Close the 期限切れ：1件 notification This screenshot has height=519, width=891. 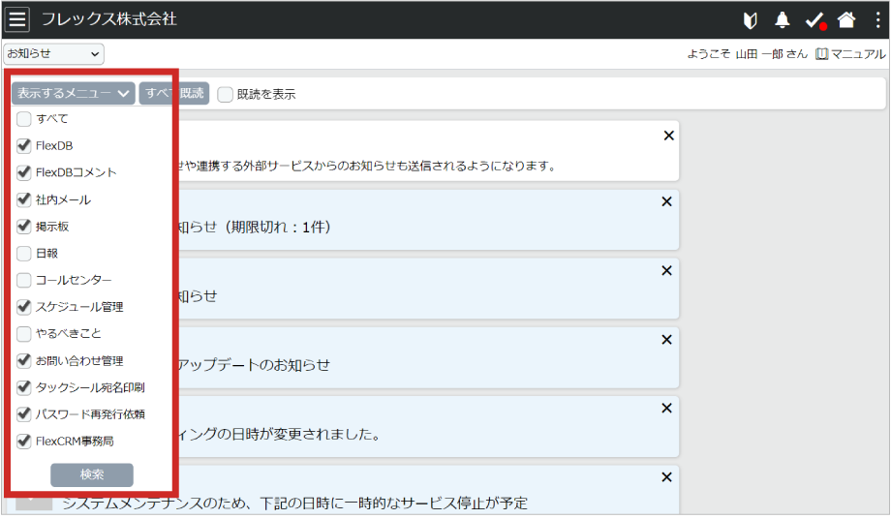tap(666, 201)
